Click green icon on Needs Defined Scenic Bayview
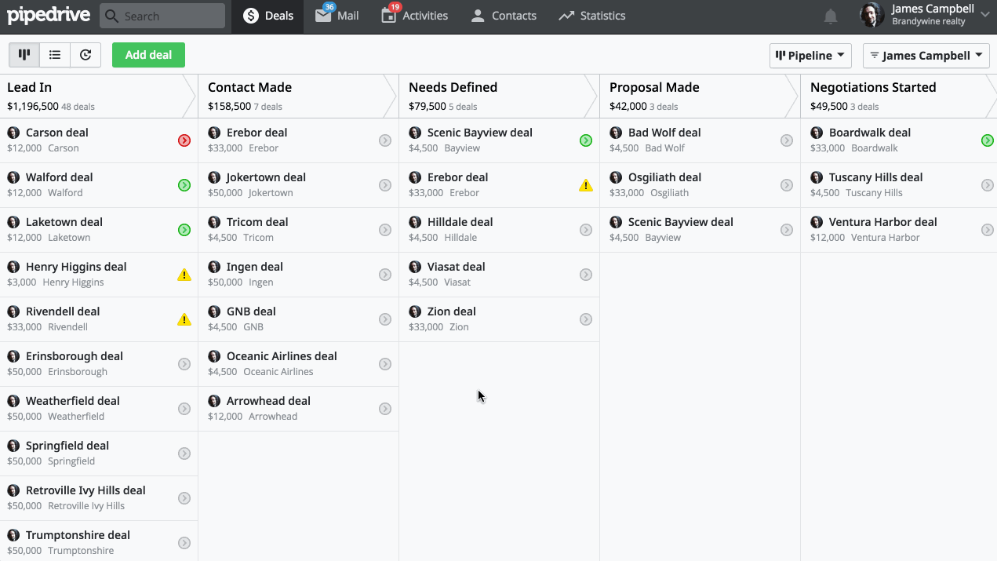This screenshot has height=561, width=997. pos(586,140)
